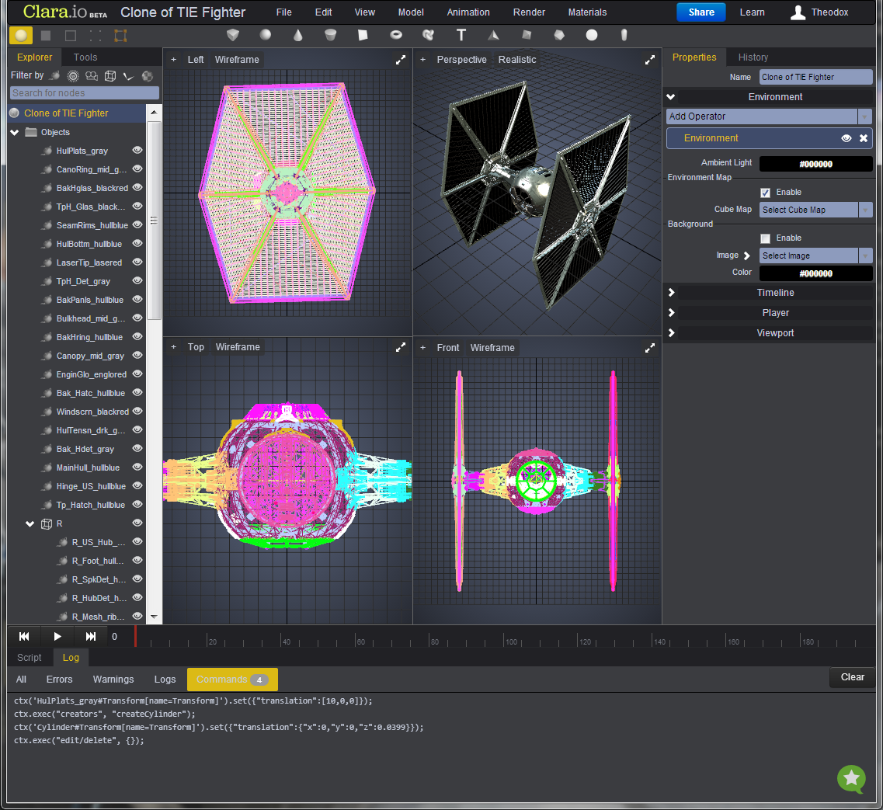
Task: Hide the HulPlats_gray object
Action: 137,151
